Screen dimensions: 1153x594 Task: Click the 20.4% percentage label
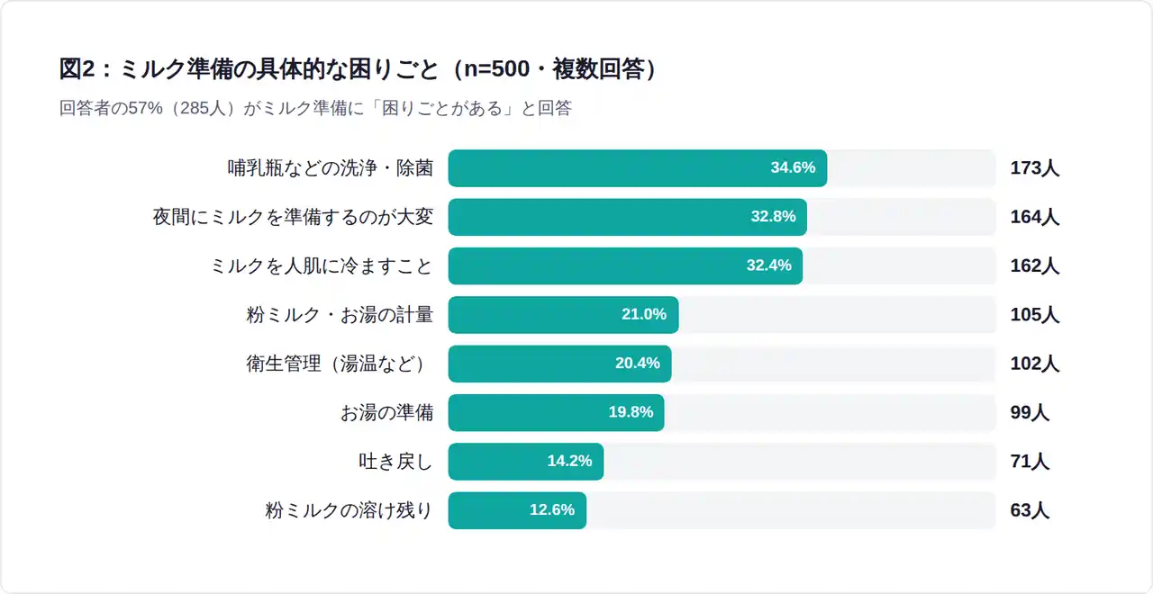point(637,364)
